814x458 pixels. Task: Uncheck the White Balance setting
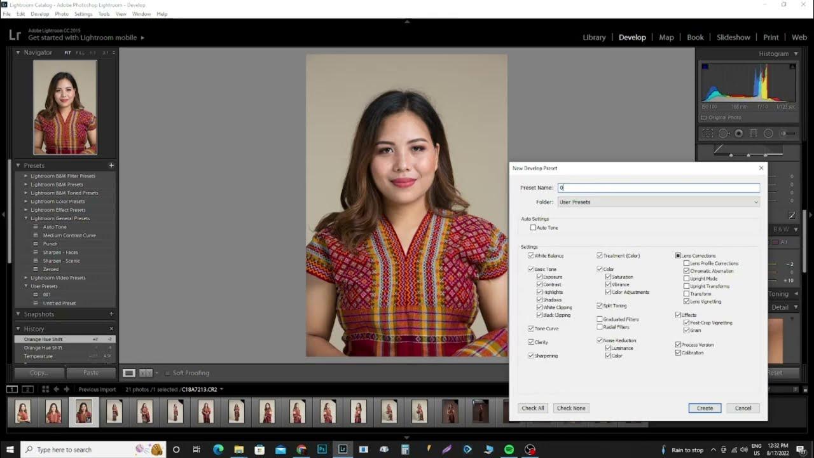[x=532, y=255]
